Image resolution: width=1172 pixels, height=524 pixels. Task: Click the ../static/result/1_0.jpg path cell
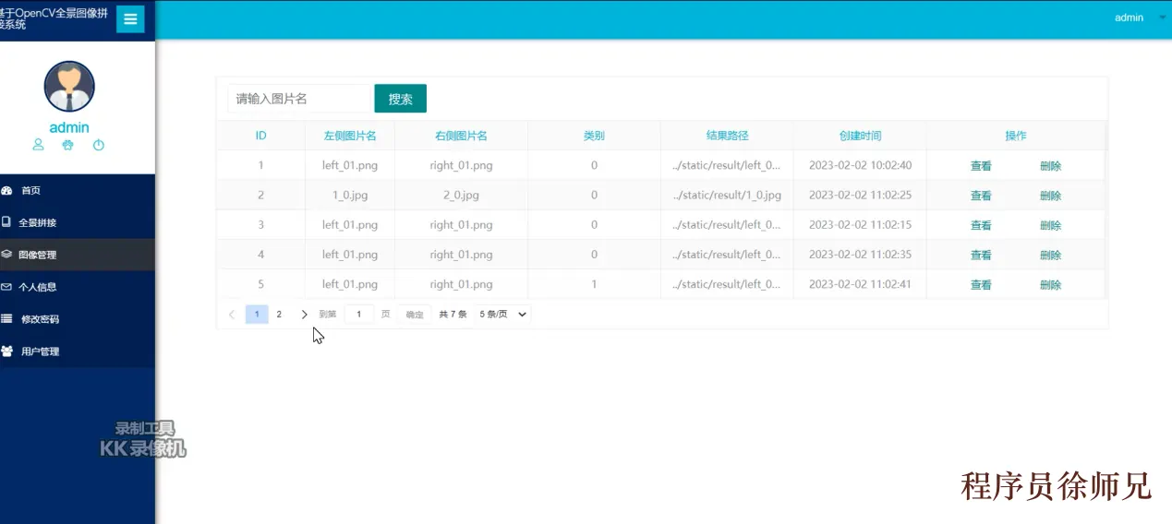point(727,196)
